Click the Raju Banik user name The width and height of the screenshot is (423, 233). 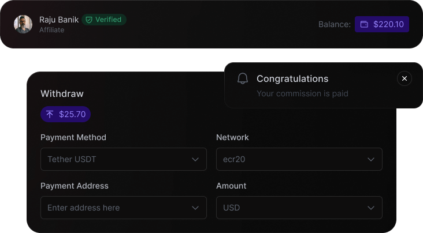coord(59,20)
